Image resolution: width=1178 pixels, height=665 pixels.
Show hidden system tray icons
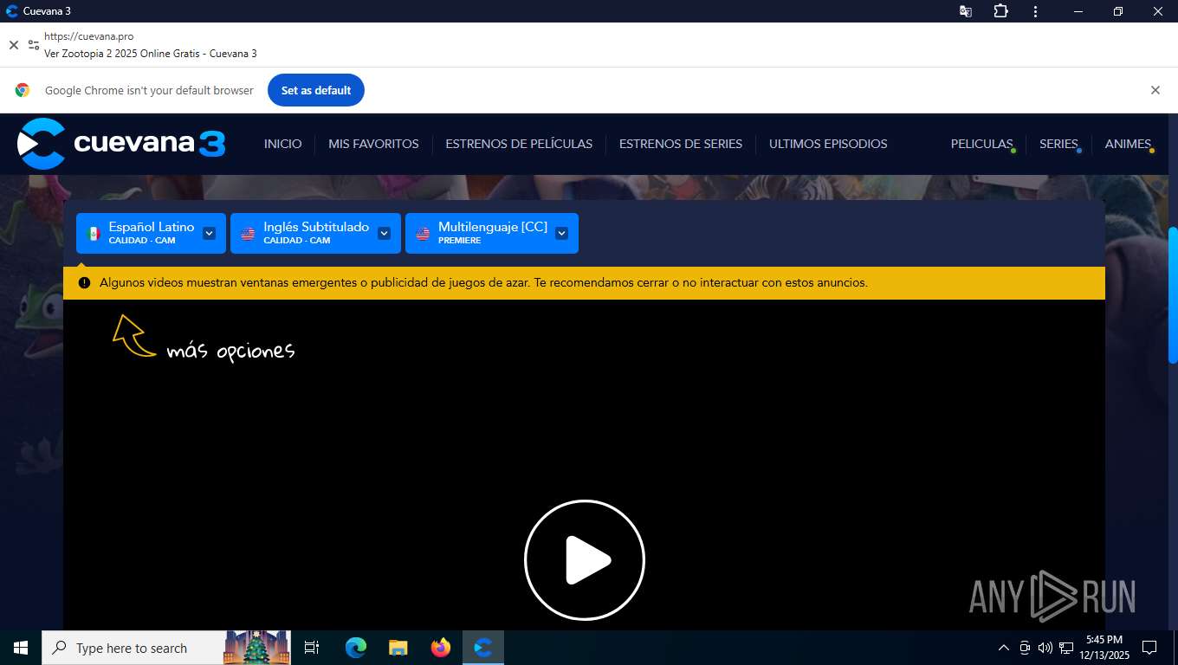1004,648
